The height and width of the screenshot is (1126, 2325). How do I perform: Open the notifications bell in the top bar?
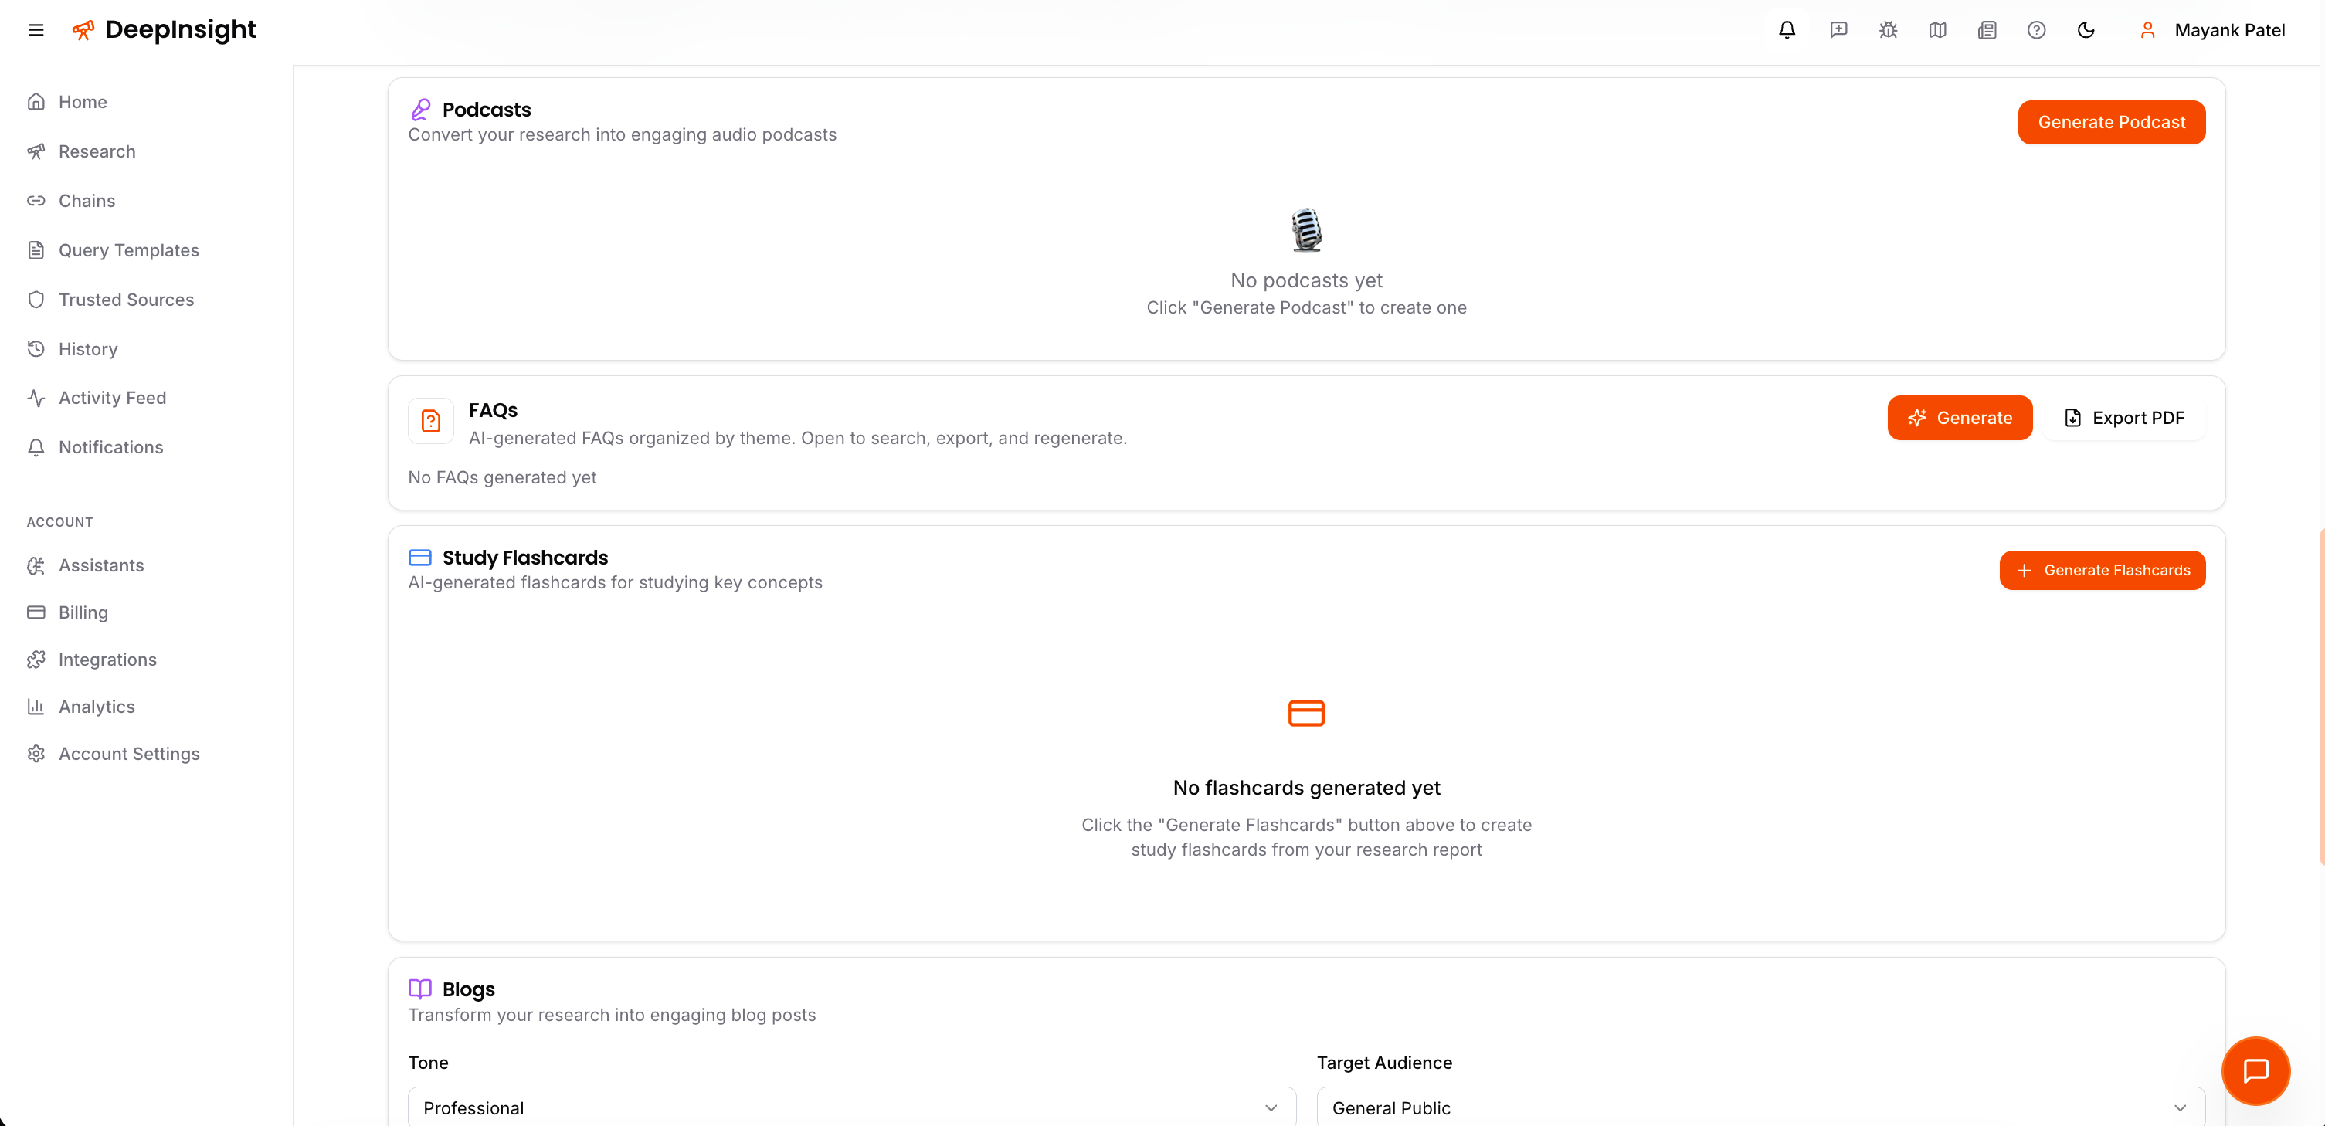[x=1787, y=30]
